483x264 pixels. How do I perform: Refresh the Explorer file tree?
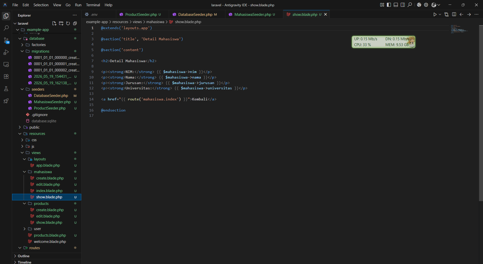(68, 23)
